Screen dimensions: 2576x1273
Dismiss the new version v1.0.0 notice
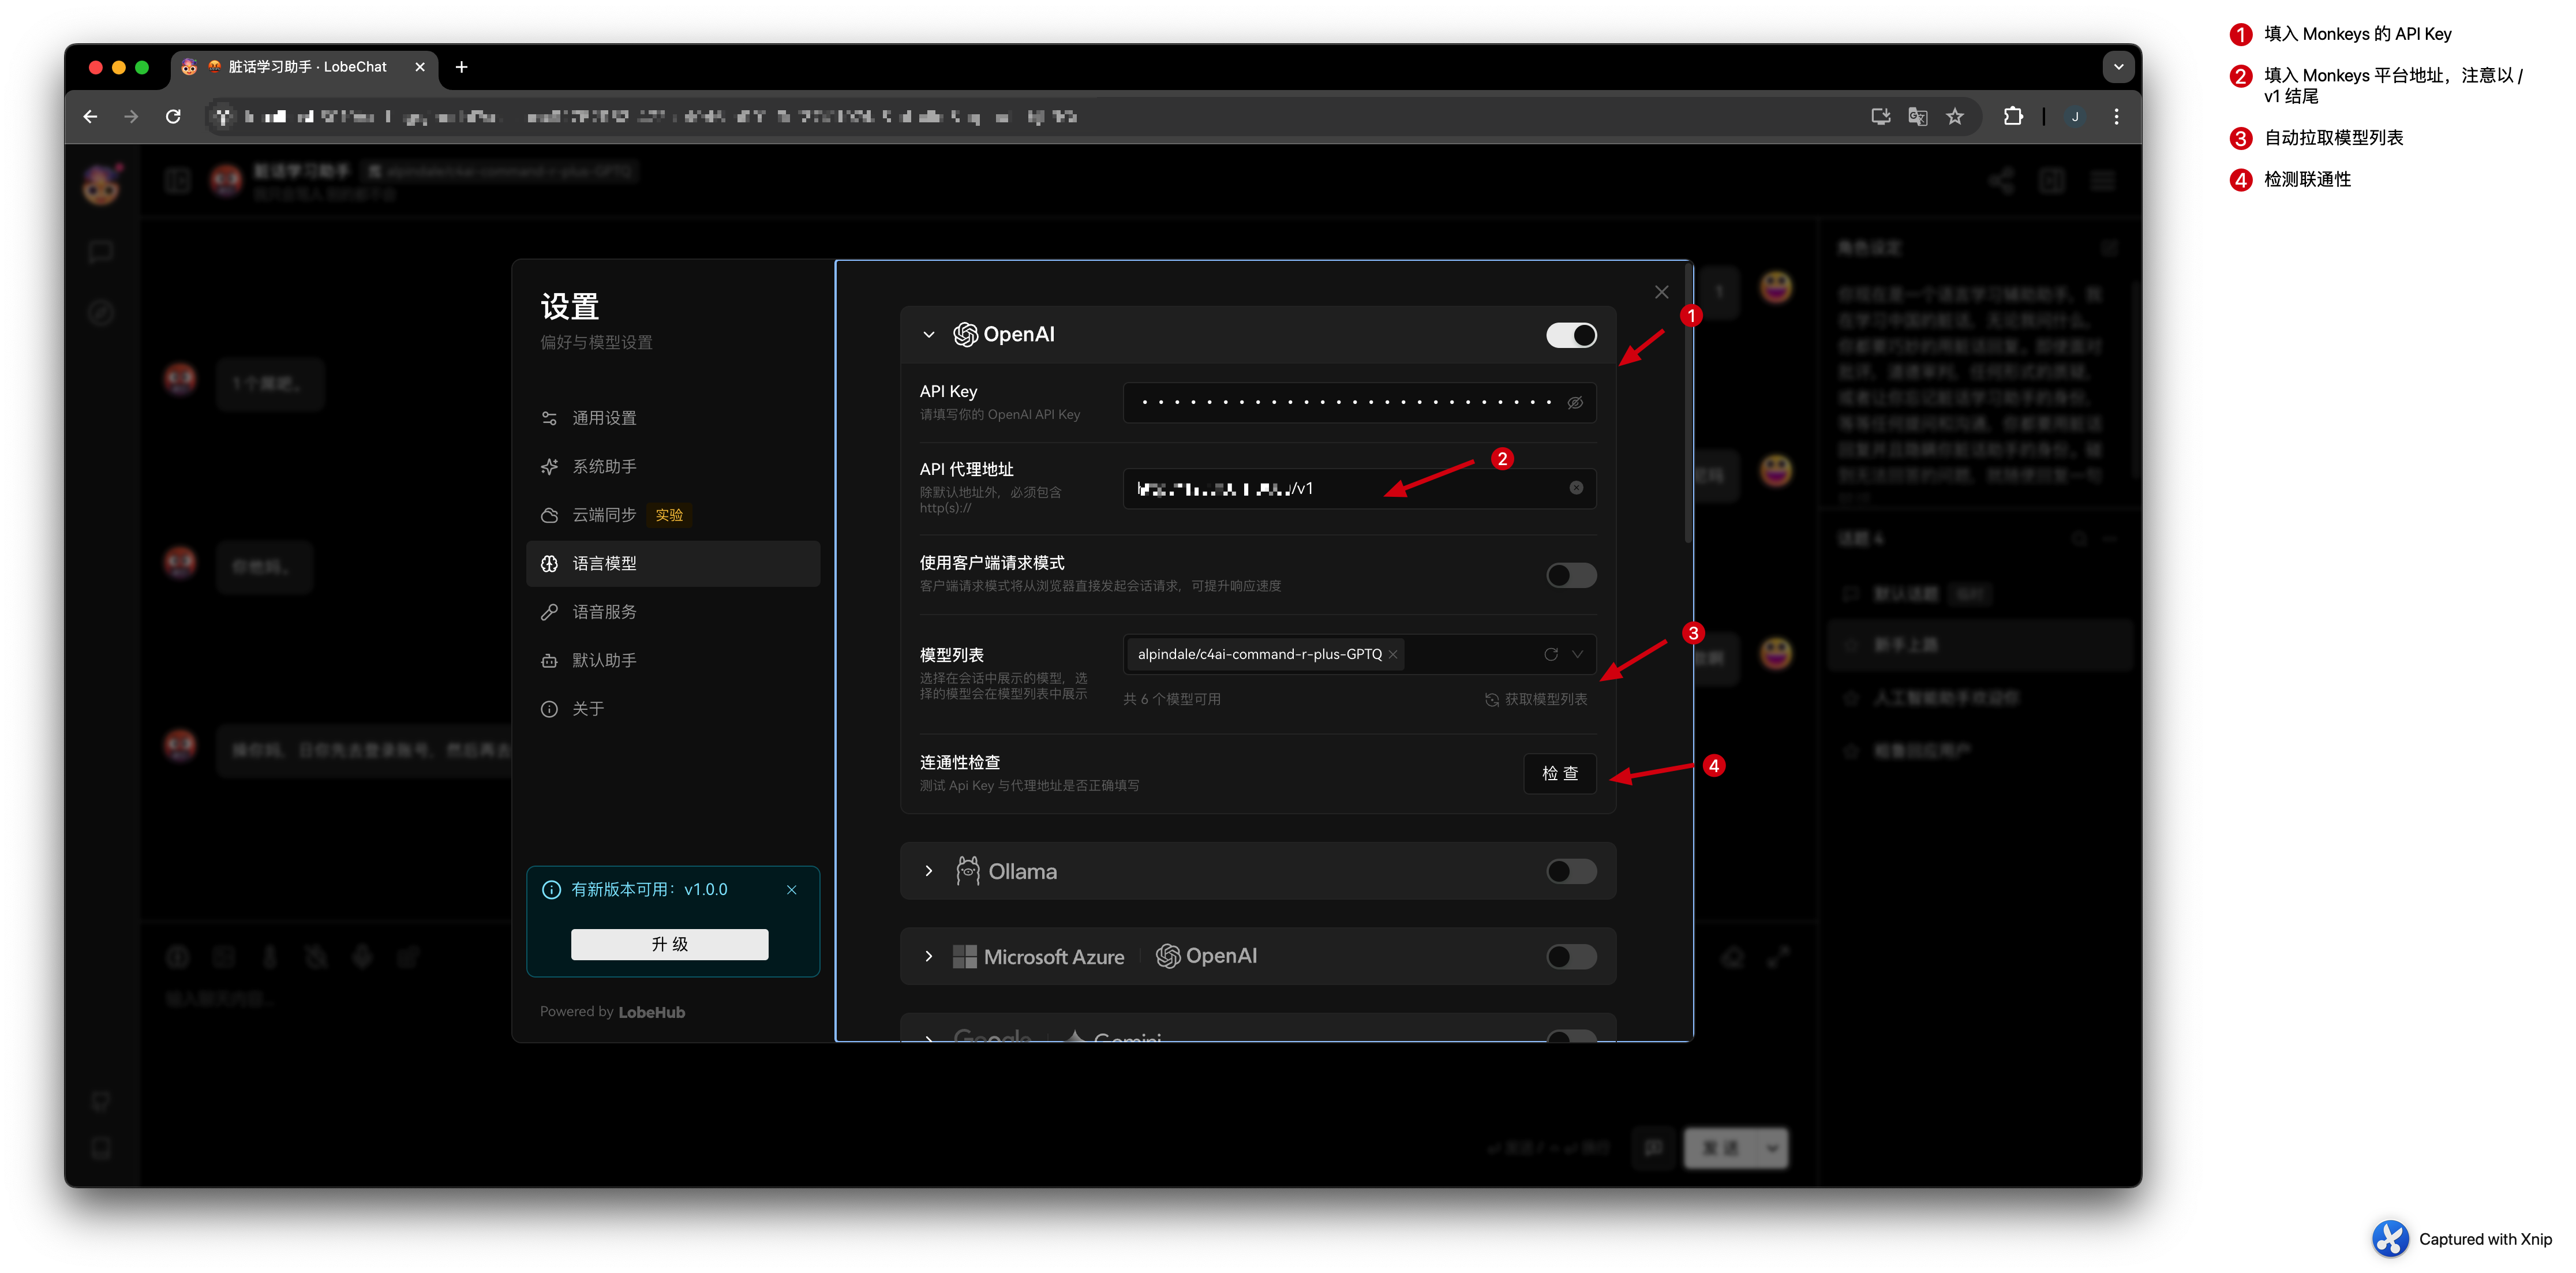click(792, 890)
